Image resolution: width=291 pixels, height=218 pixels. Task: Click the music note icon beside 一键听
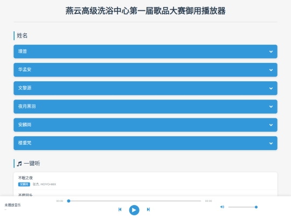19,164
